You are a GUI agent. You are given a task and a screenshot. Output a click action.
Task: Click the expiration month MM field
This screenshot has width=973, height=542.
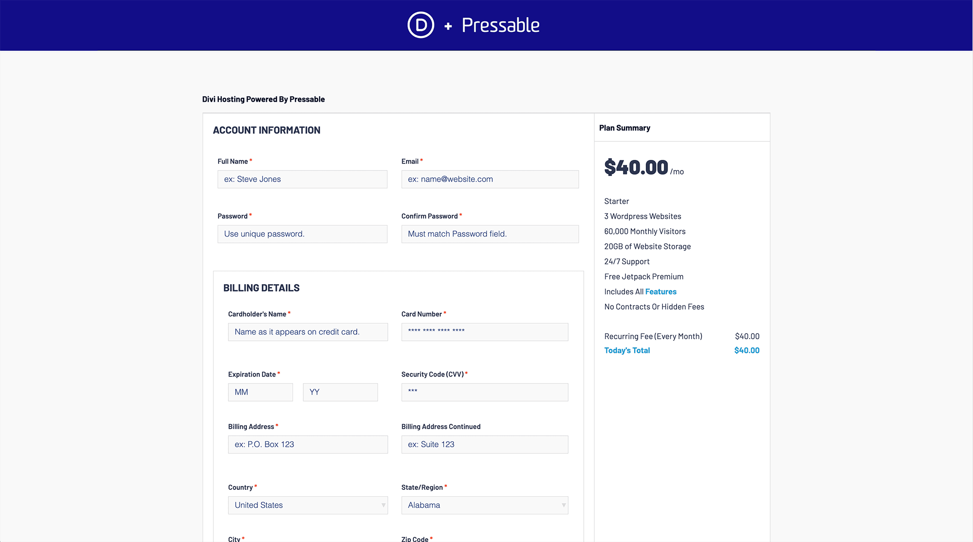(260, 392)
